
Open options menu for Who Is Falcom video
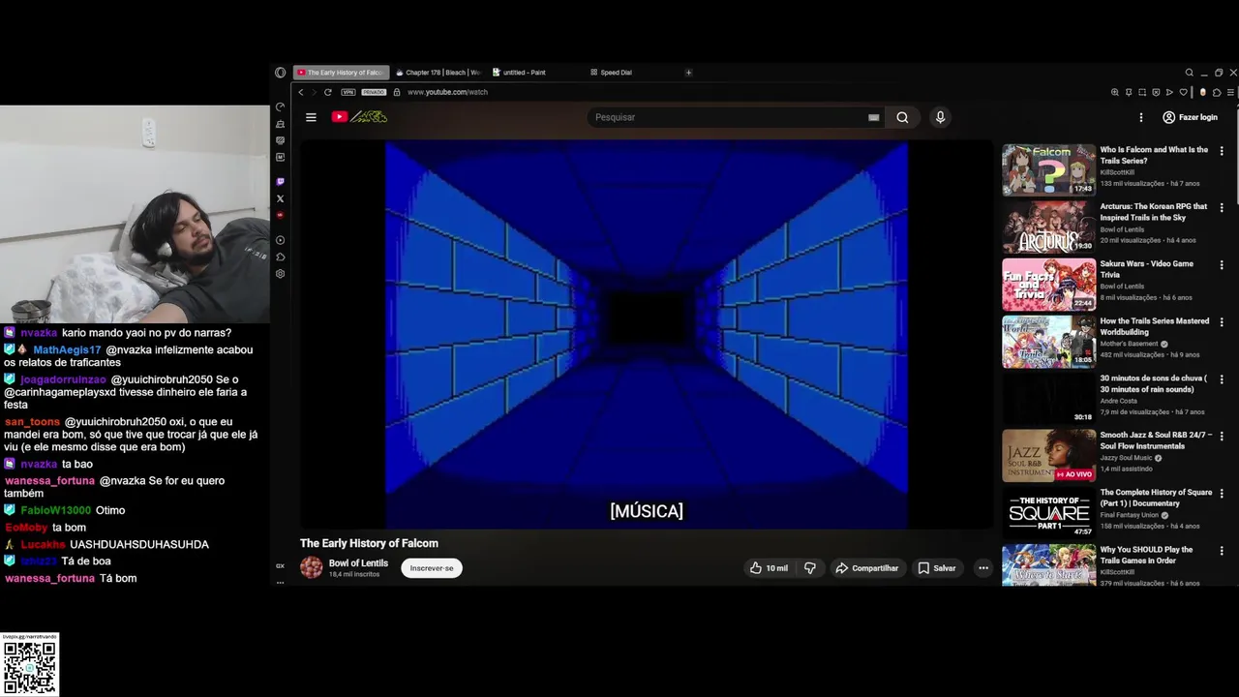coord(1222,151)
